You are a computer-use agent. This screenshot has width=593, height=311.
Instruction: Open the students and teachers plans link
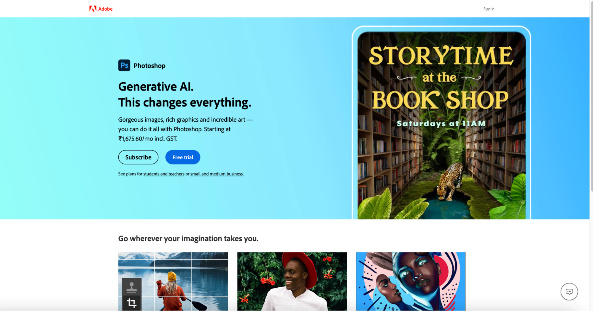(164, 174)
